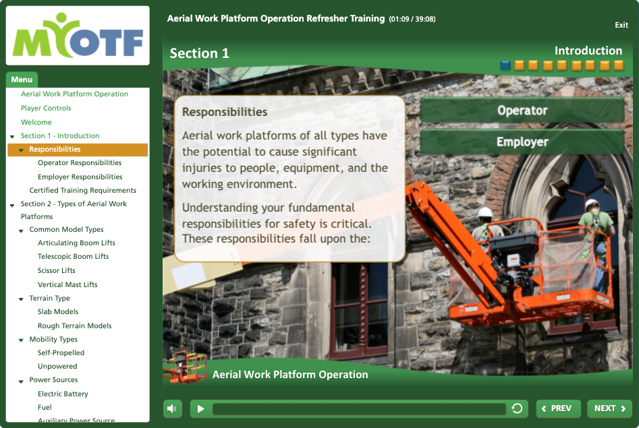Click the fifth progress indicator square
Screen dimensions: 639x428
(562, 65)
